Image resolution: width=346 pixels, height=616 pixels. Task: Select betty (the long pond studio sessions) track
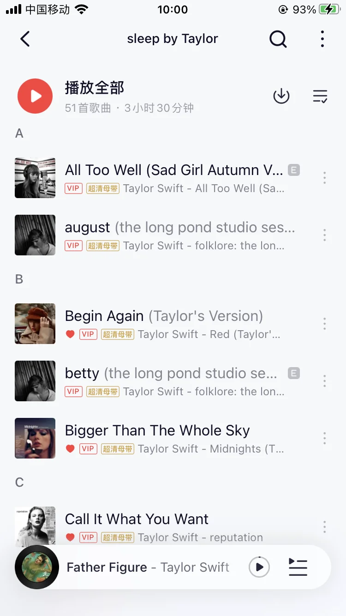pos(171,374)
